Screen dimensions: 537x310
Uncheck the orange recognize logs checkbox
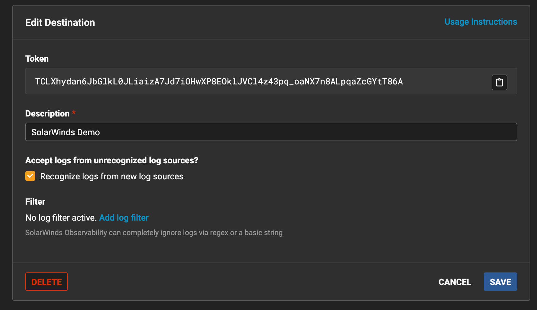[x=30, y=176]
